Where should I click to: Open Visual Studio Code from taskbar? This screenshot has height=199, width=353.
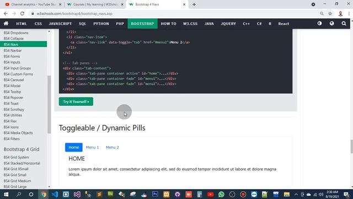pos(55,194)
